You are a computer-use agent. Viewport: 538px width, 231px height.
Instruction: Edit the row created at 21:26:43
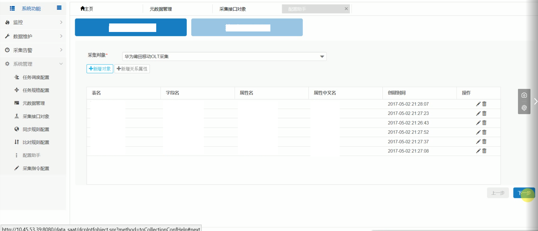click(x=478, y=123)
